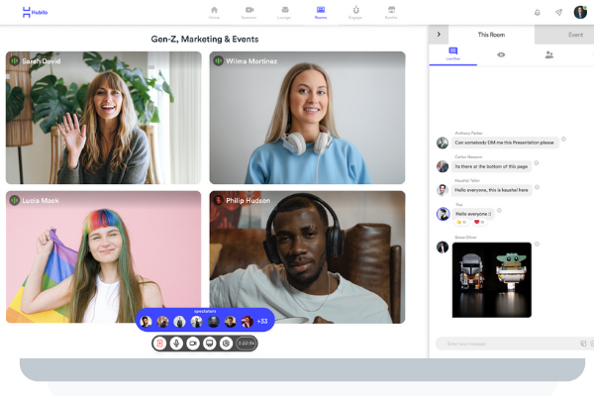Click the fifth spectator avatar
Image resolution: width=594 pixels, height=396 pixels.
coord(213,322)
